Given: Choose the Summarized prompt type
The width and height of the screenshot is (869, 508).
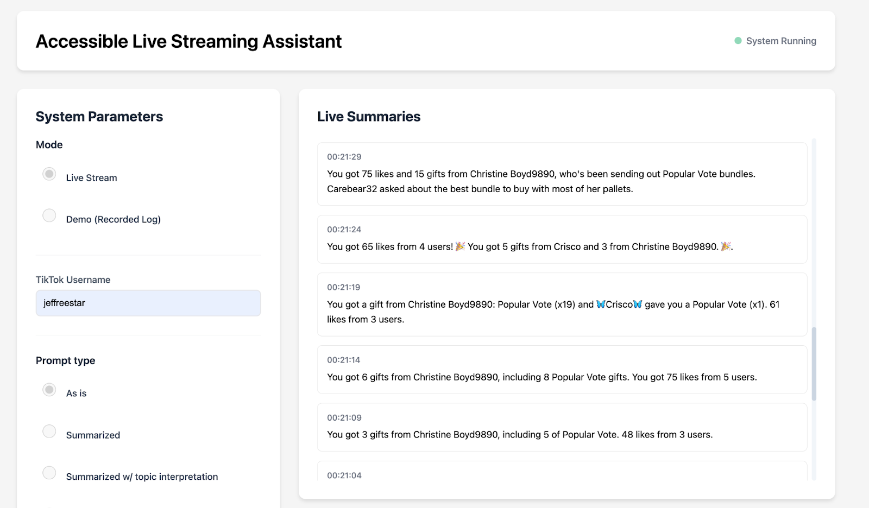Looking at the screenshot, I should tap(49, 431).
